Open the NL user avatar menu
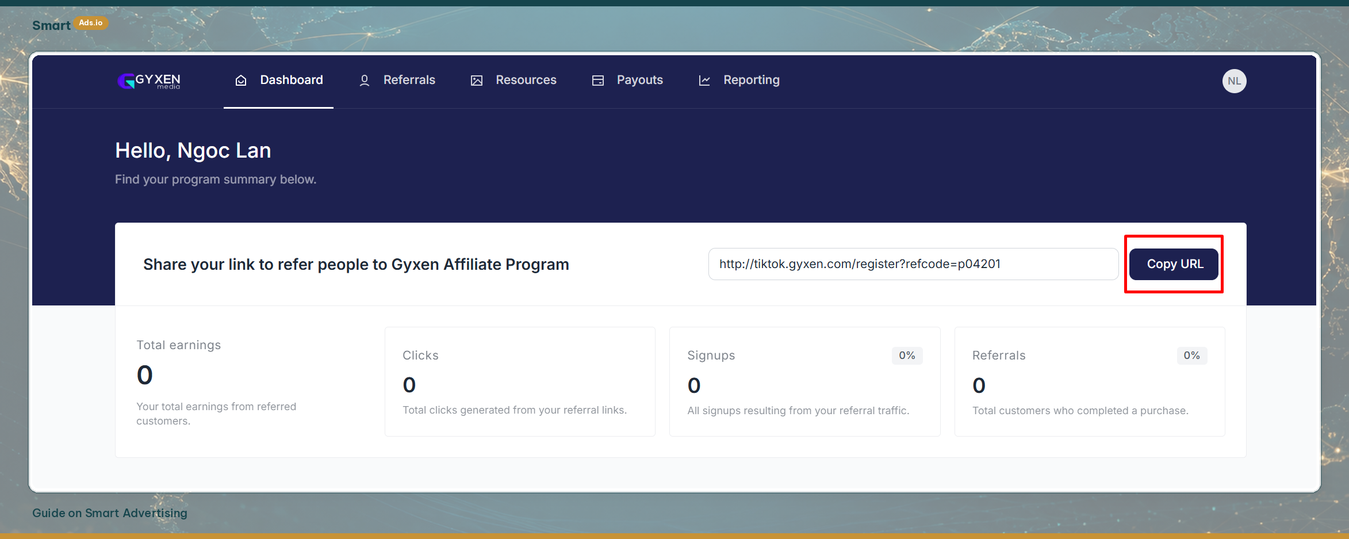The height and width of the screenshot is (539, 1349). (1234, 81)
